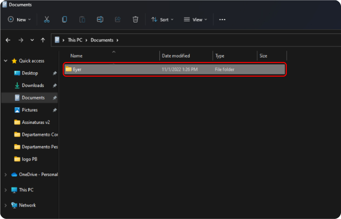The width and height of the screenshot is (341, 219).
Task: Click the pin icon next to Downloads
Action: tap(55, 85)
